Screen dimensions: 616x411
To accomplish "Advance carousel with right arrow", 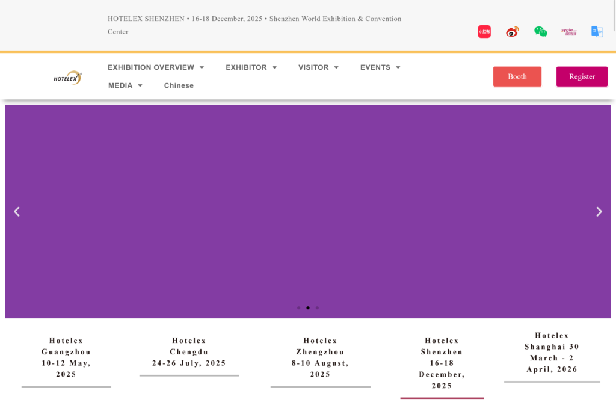I will 599,212.
